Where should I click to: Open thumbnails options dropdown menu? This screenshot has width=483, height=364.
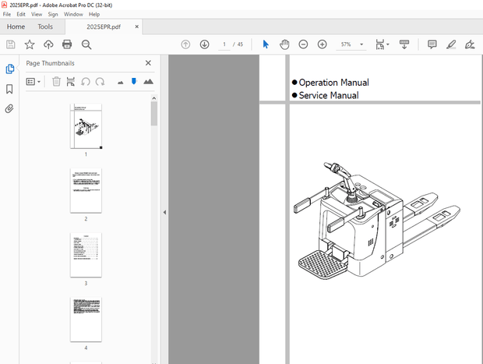(x=33, y=82)
